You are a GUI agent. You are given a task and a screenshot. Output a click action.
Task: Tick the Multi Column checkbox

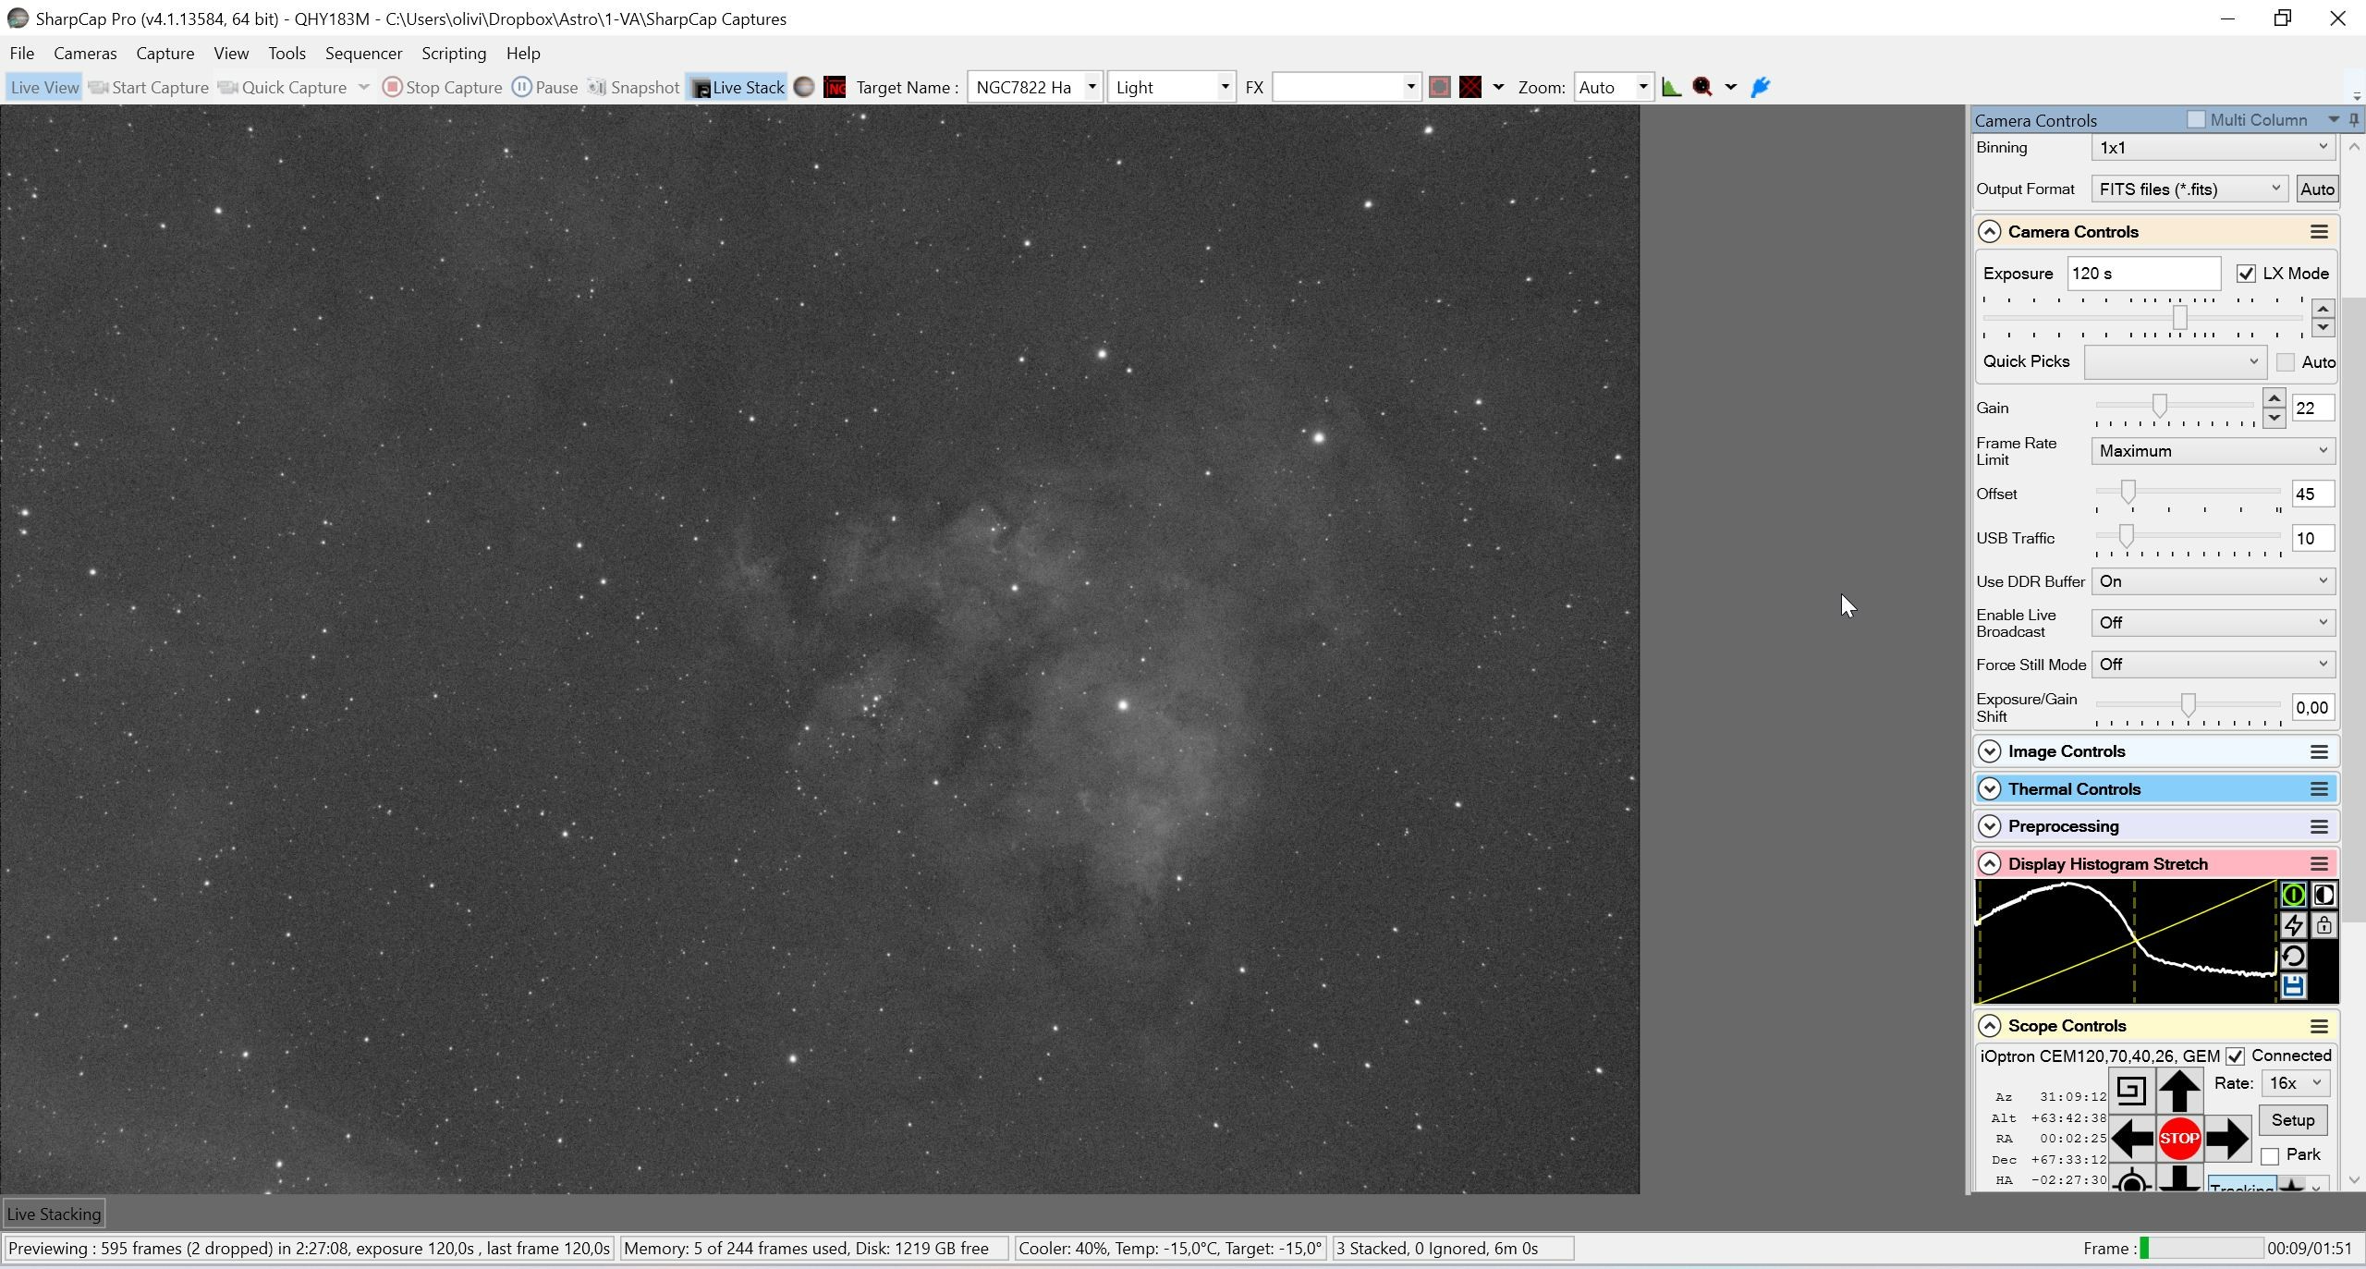[2196, 119]
